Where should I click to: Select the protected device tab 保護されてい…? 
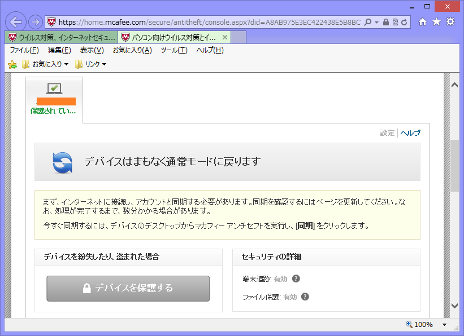(54, 100)
